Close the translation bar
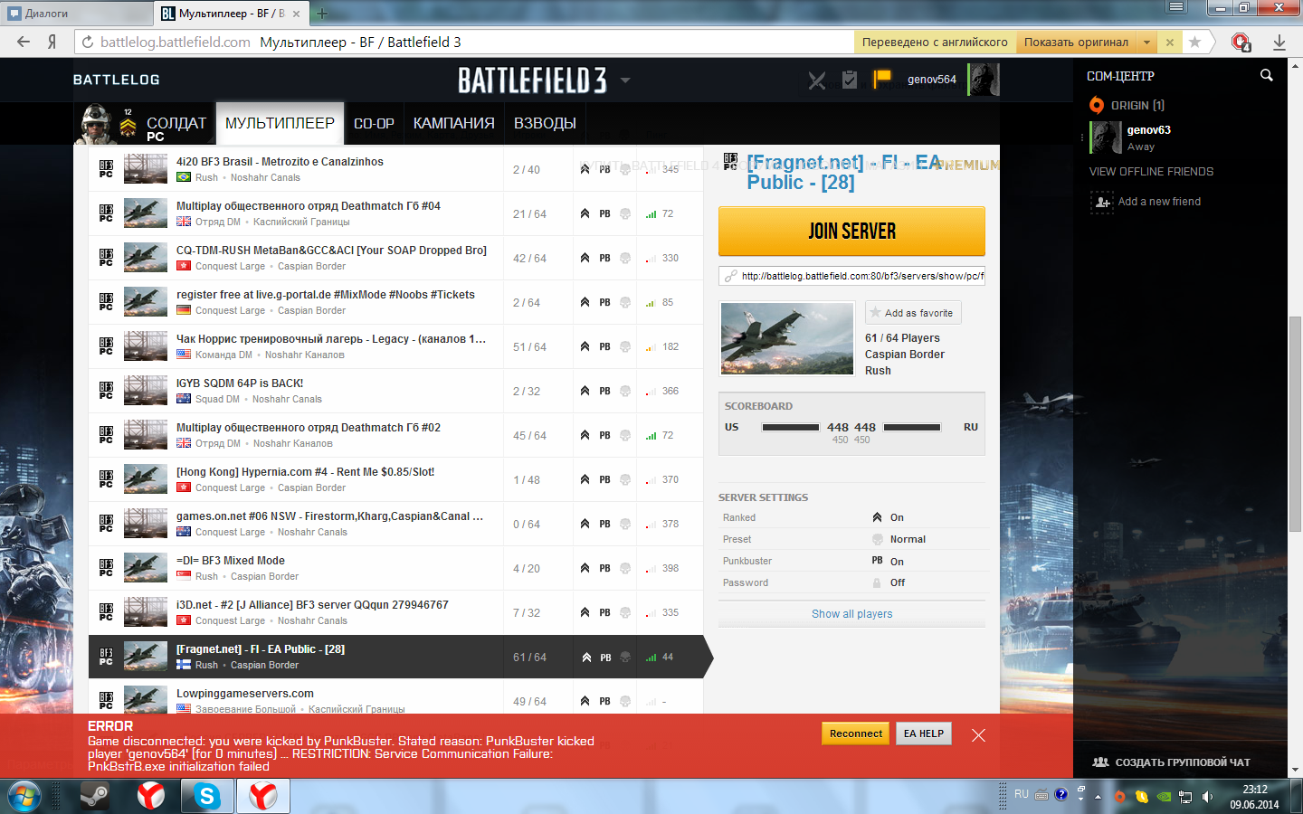This screenshot has height=814, width=1303. tap(1169, 42)
